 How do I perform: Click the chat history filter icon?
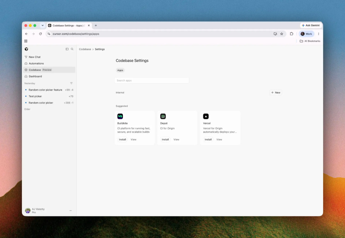[x=71, y=83]
